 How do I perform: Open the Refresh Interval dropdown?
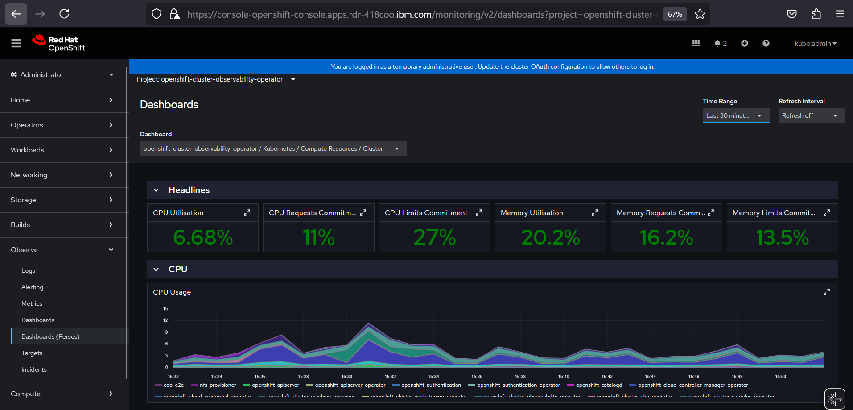tap(811, 115)
